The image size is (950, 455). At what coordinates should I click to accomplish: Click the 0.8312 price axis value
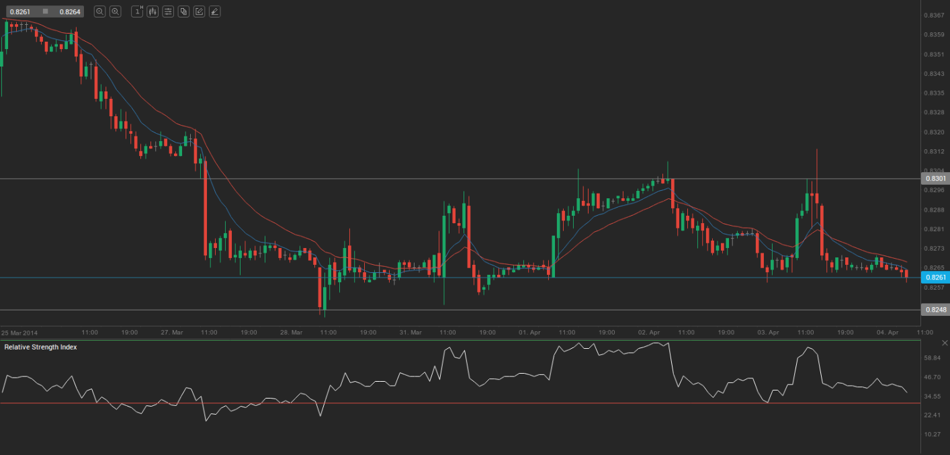point(935,151)
